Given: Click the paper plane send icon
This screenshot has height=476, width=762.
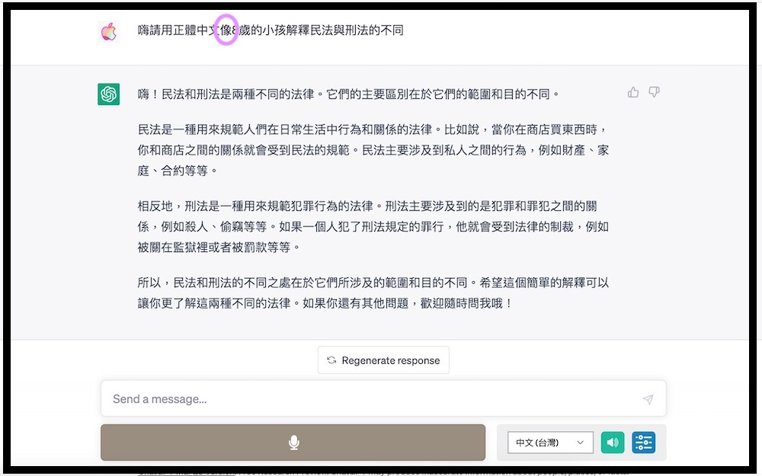Looking at the screenshot, I should [648, 399].
